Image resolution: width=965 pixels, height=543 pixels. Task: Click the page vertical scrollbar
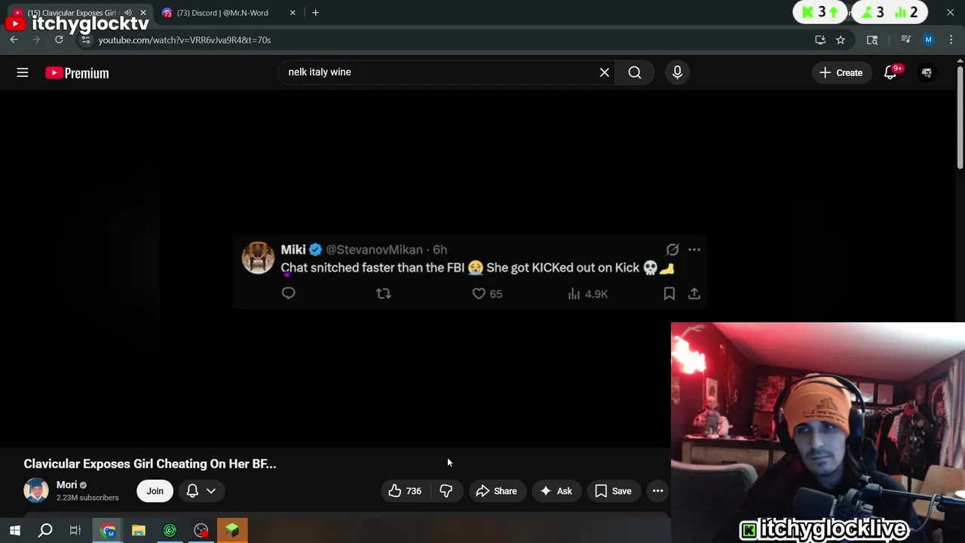[x=960, y=117]
